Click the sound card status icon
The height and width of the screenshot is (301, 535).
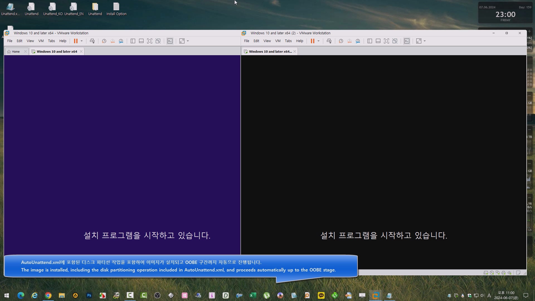click(509, 273)
